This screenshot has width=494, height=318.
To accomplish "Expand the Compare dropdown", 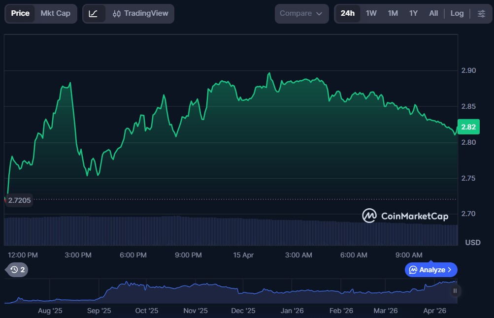I will coord(301,14).
